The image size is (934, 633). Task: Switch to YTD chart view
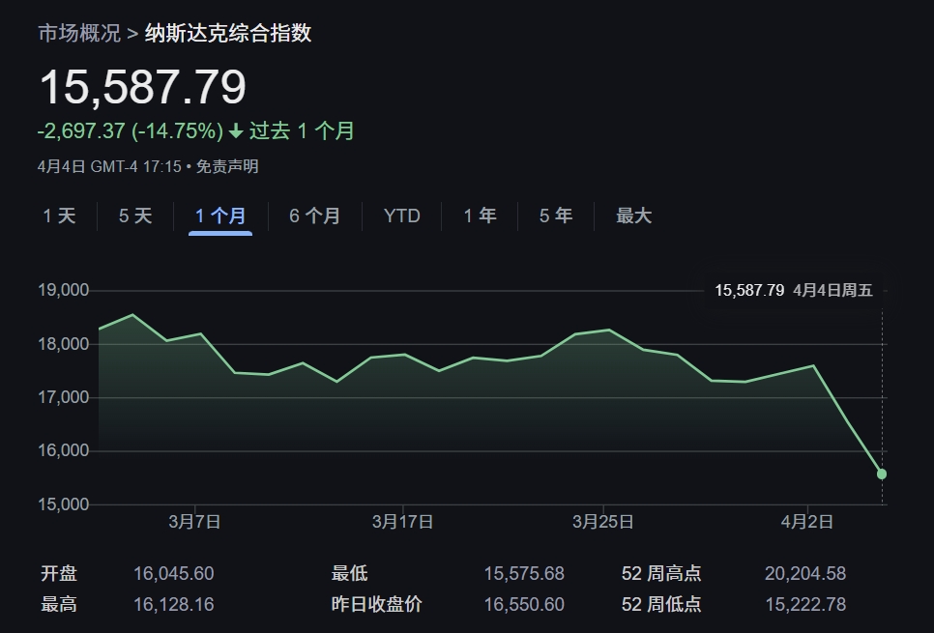click(402, 216)
